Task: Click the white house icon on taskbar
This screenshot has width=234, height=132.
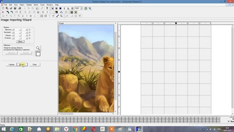Action: (39, 129)
